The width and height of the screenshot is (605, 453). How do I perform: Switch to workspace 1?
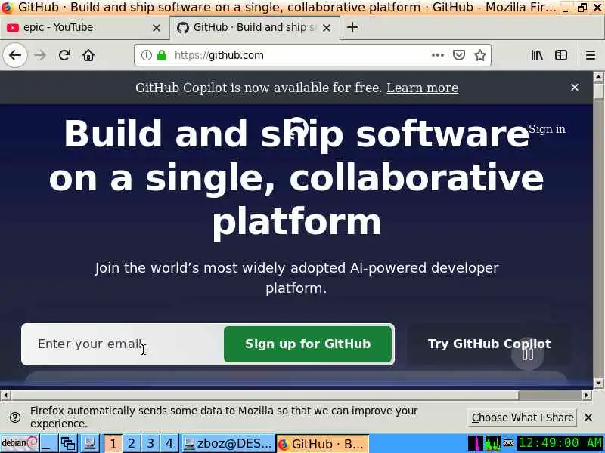(x=113, y=443)
